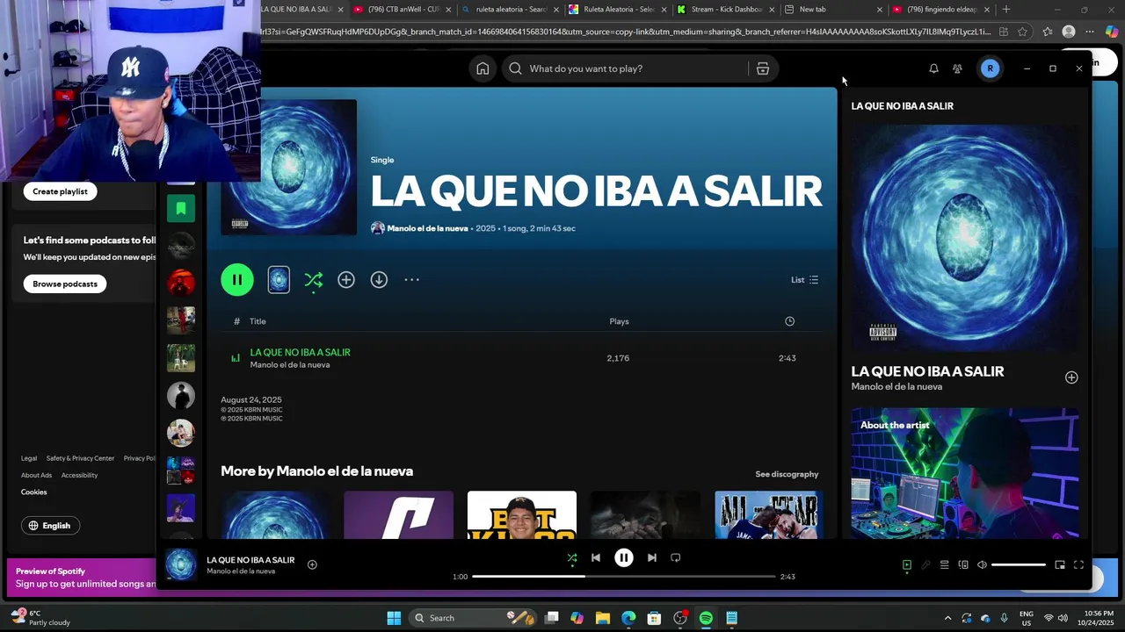Open See discography link
This screenshot has height=632, width=1125.
tap(787, 474)
